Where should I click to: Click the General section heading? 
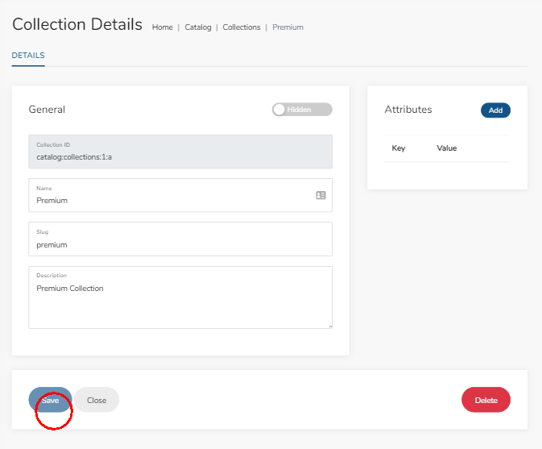click(x=47, y=110)
